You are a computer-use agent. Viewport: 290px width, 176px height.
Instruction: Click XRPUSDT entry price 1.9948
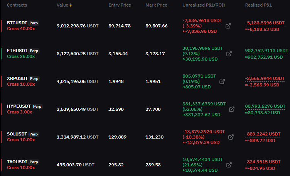point(116,81)
